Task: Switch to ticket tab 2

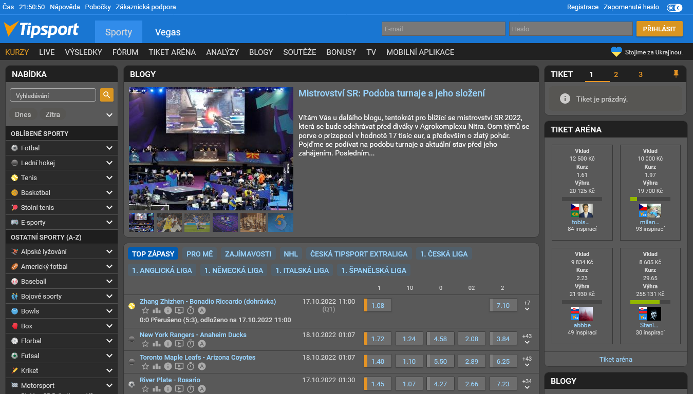Action: click(616, 74)
